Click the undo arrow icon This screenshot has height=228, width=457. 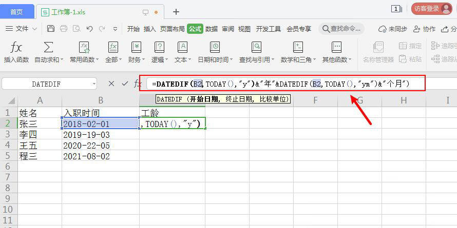tap(89, 29)
